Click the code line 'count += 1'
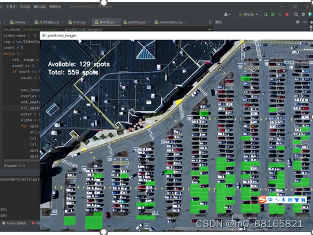313x235 pixels. (x=23, y=66)
